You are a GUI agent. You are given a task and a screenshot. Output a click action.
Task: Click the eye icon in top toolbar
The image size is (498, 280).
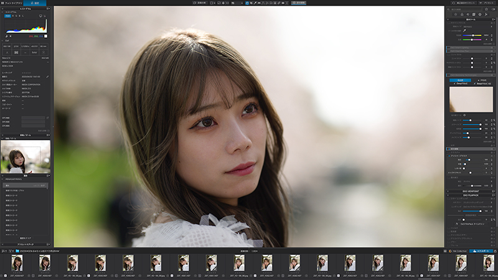point(283,3)
